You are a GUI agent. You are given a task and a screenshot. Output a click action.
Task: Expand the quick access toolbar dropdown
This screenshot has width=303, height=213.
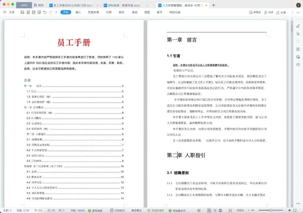click(56, 12)
